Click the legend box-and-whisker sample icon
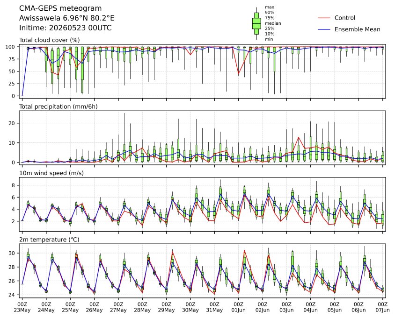This screenshot has width=395, height=318. pyautogui.click(x=256, y=23)
